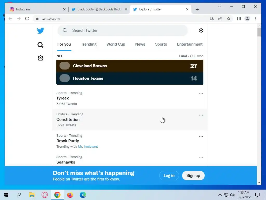The height and width of the screenshot is (200, 266).
Task: Bookmark this page with star icon
Action: [x=229, y=18]
